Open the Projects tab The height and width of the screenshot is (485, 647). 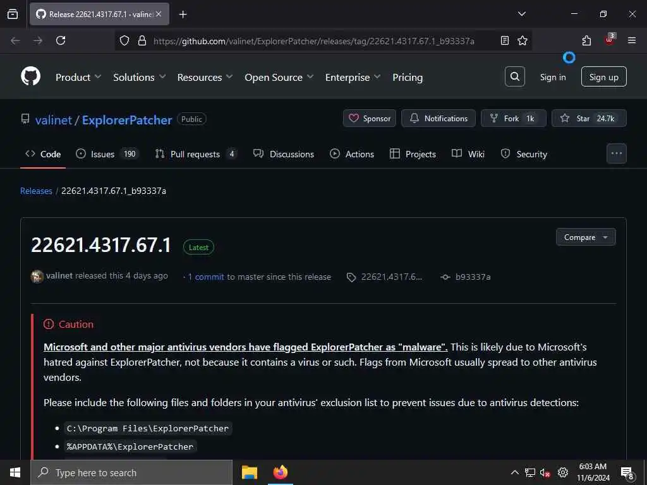(413, 154)
